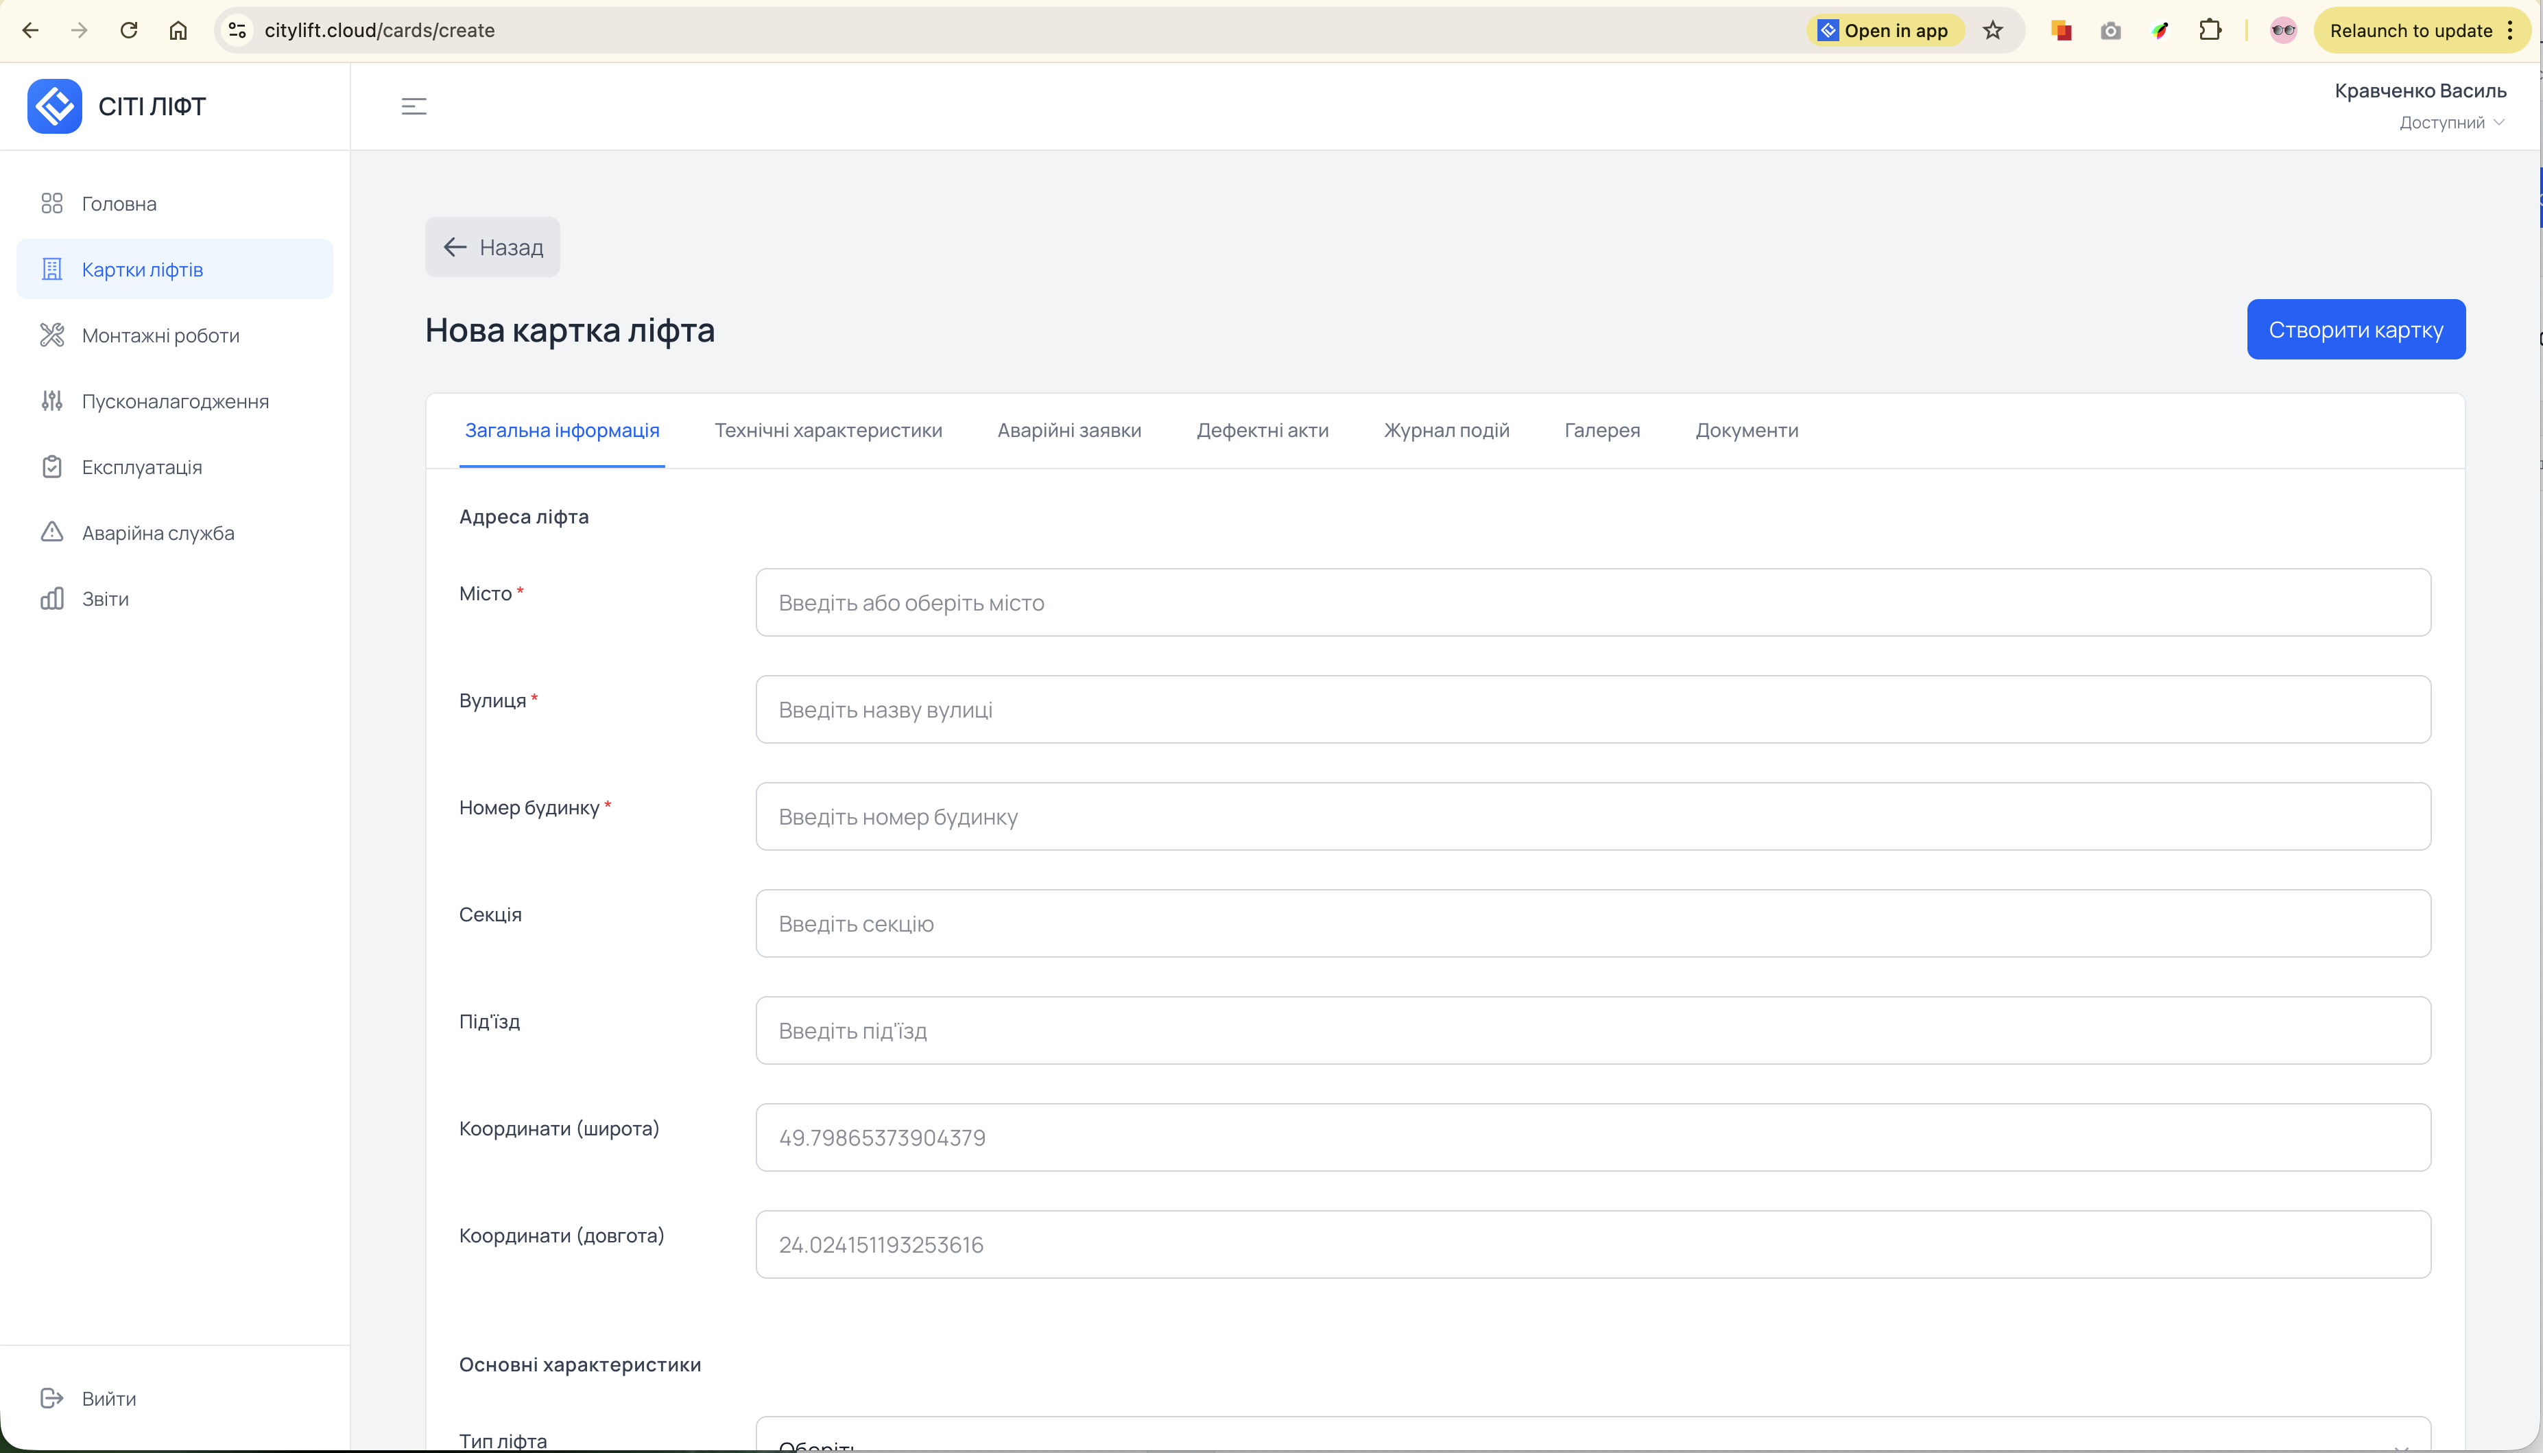Select the Галерея tab
The image size is (2543, 1453).
pos(1601,430)
